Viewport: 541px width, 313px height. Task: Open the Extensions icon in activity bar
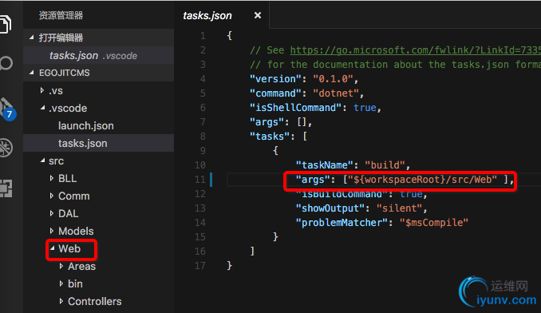pos(6,188)
